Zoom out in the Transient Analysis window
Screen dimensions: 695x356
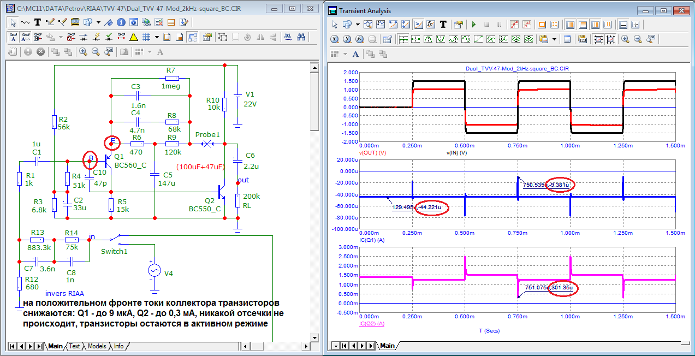[637, 39]
